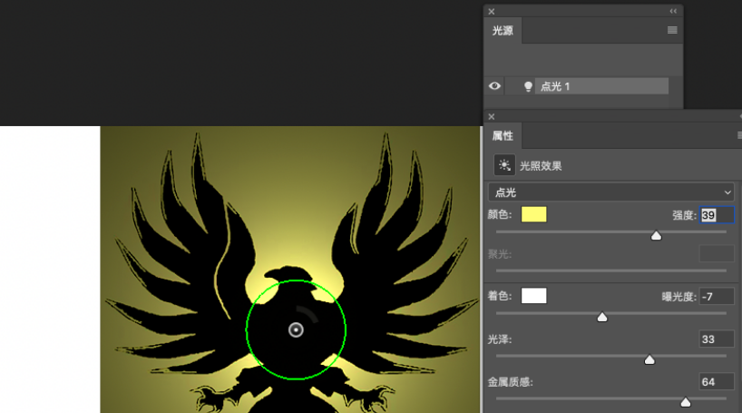The width and height of the screenshot is (742, 413).
Task: Open the 光源 panel options menu
Action: click(x=672, y=30)
